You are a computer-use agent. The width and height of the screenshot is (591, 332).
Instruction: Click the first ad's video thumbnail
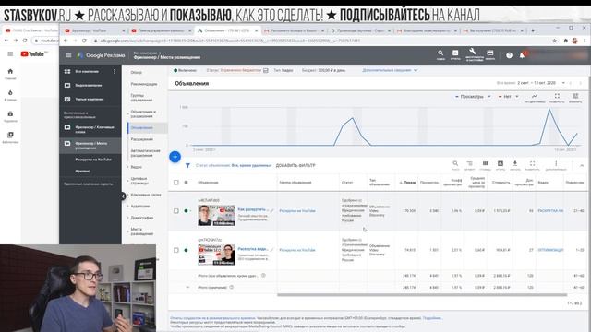coord(216,215)
